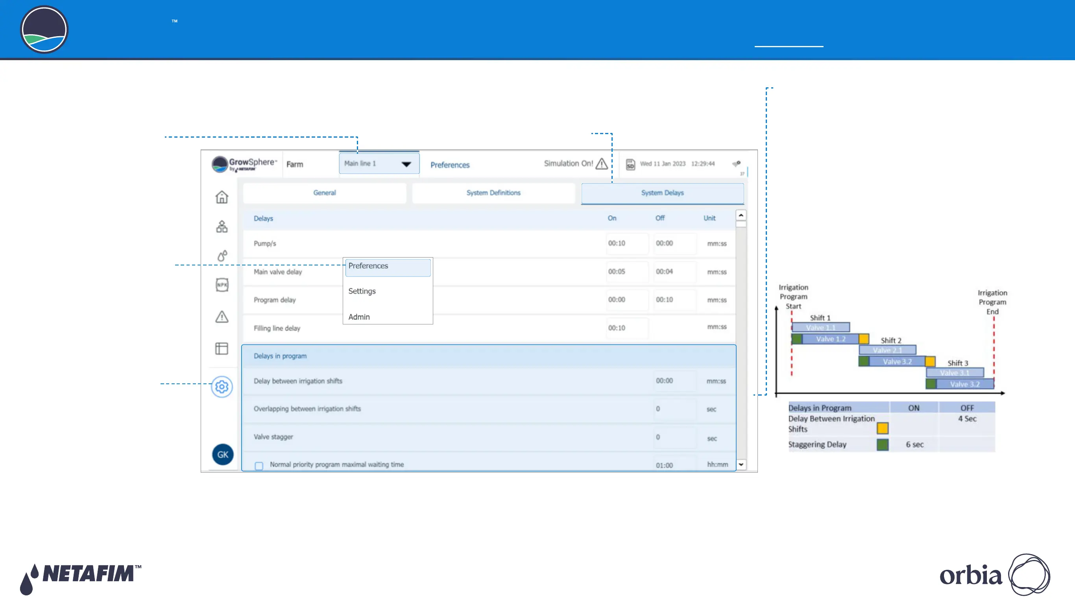Click the scrollbar thumb under the up arrow
This screenshot has width=1075, height=604.
(741, 224)
